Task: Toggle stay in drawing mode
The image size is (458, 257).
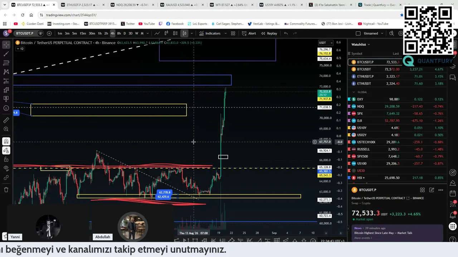Action: [x=6, y=150]
